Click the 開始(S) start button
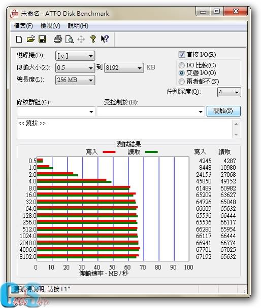The image size is (261, 308). click(x=223, y=111)
